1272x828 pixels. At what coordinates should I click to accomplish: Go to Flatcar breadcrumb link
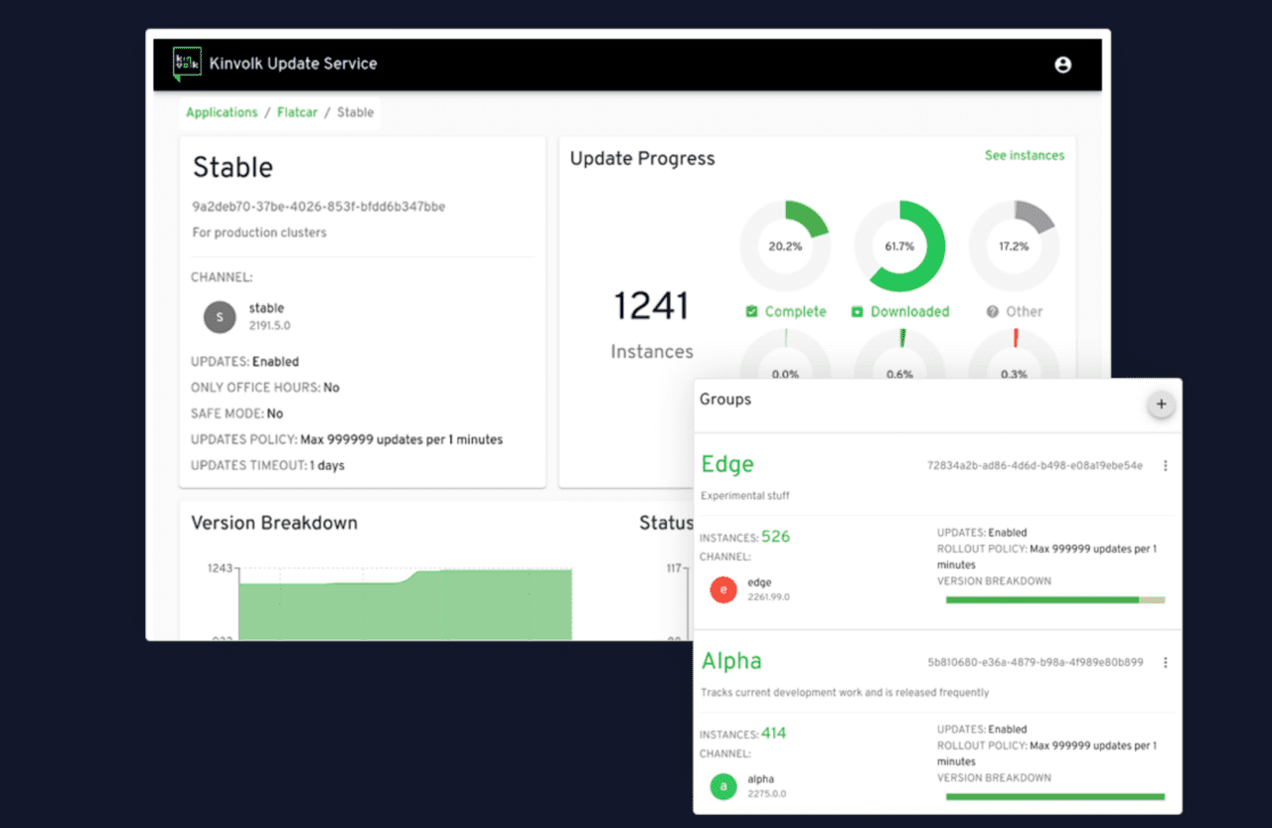coord(297,112)
